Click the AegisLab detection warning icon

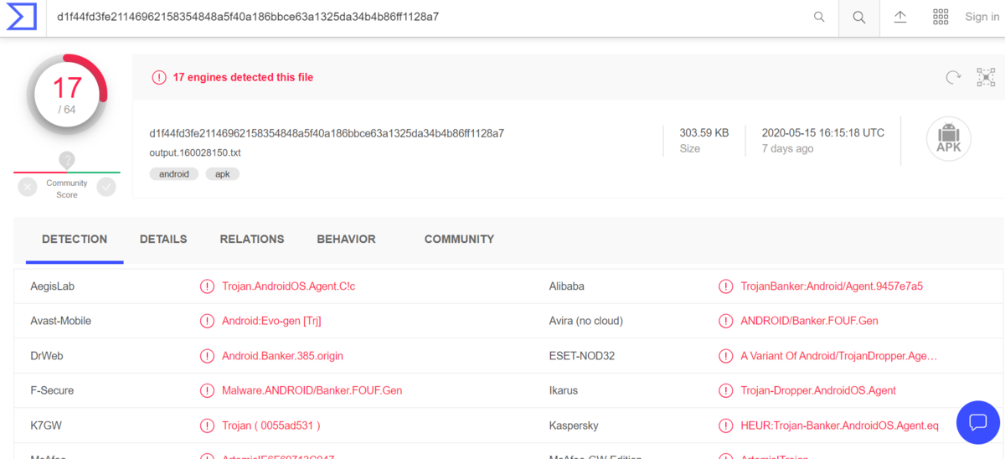tap(207, 286)
